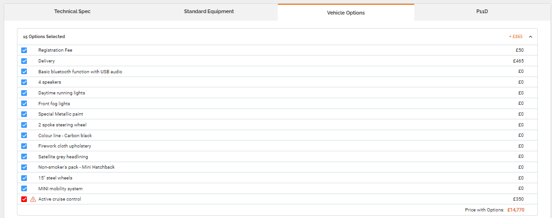Switch to the Technical Spec tab
The image size is (552, 218).
coord(72,11)
